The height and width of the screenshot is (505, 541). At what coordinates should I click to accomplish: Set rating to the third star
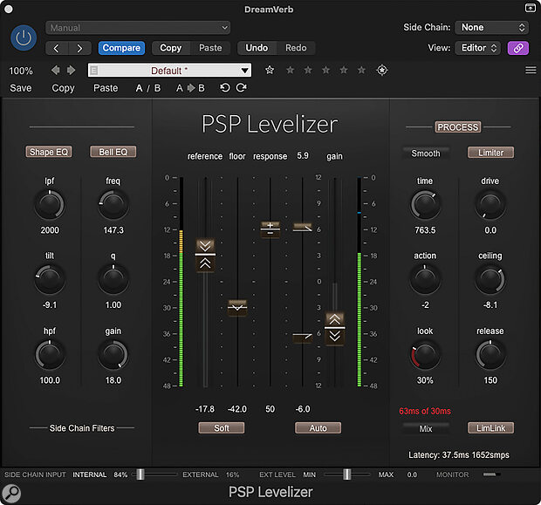click(308, 70)
